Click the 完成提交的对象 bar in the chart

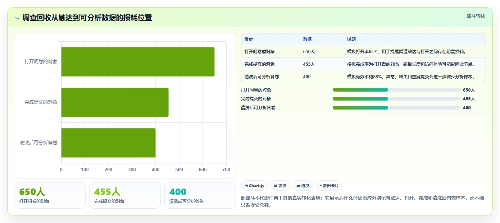coord(115,102)
